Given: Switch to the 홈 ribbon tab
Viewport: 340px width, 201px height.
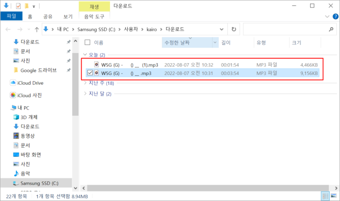Looking at the screenshot, I should coord(30,16).
